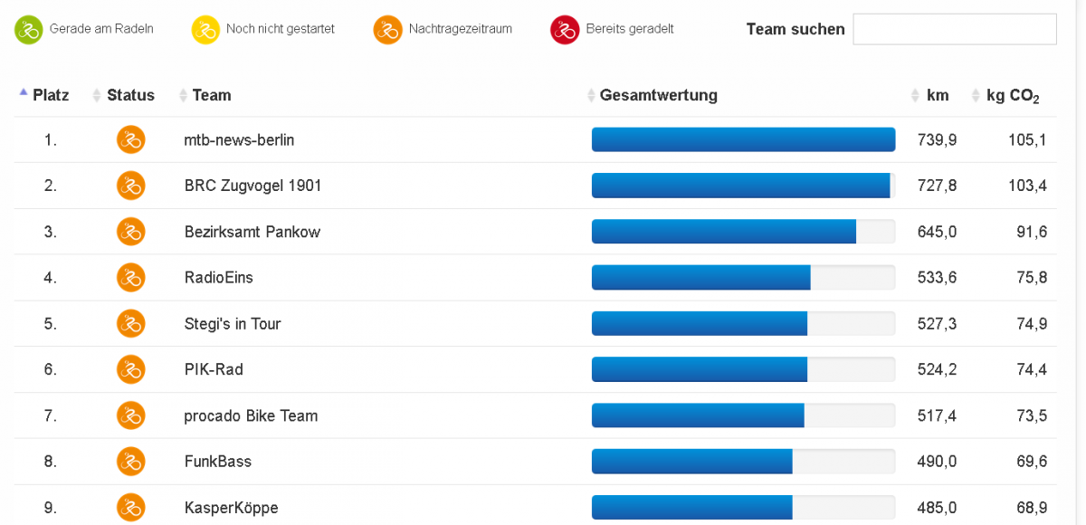1086x525 pixels.
Task: Click the red 'Bereits geradelt' icon
Action: 565,30
